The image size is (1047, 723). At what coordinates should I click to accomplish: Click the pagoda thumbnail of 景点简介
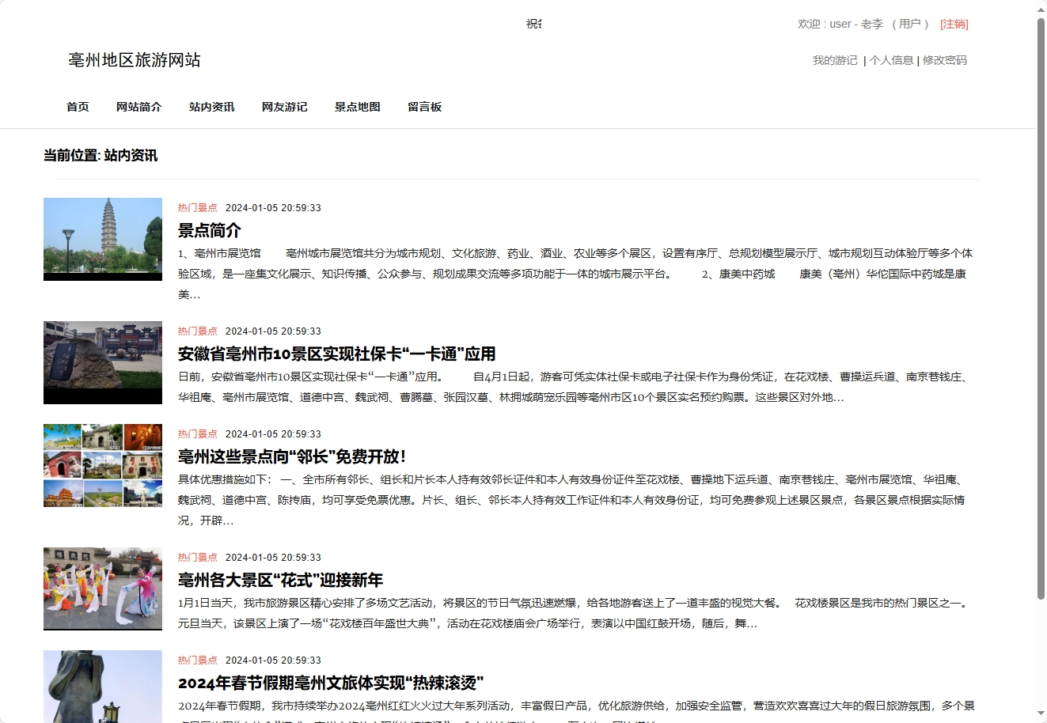point(102,239)
